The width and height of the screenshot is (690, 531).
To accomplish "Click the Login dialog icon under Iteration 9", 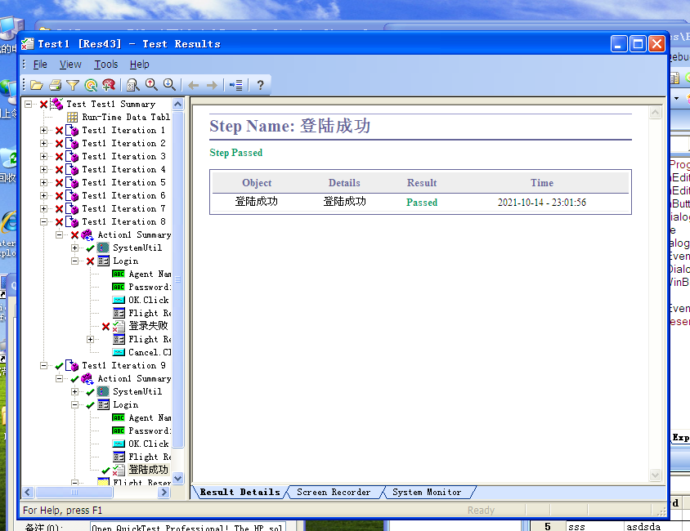I will coord(103,405).
